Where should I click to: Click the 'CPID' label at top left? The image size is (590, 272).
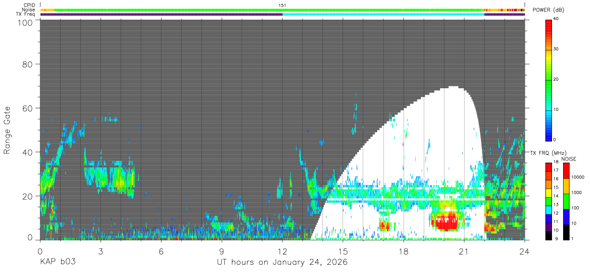29,5
